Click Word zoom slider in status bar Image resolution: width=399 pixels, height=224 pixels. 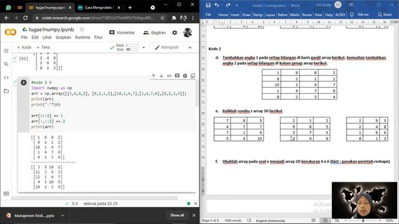point(363,220)
